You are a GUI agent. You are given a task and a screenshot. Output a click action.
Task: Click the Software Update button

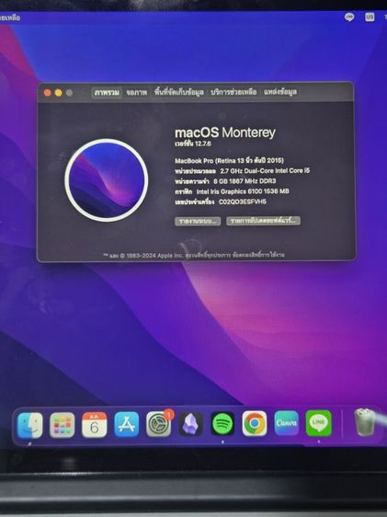tap(263, 221)
